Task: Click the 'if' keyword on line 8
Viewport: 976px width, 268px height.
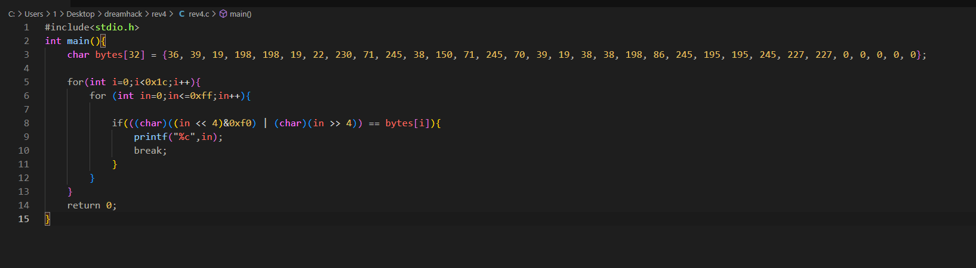Action: 118,123
